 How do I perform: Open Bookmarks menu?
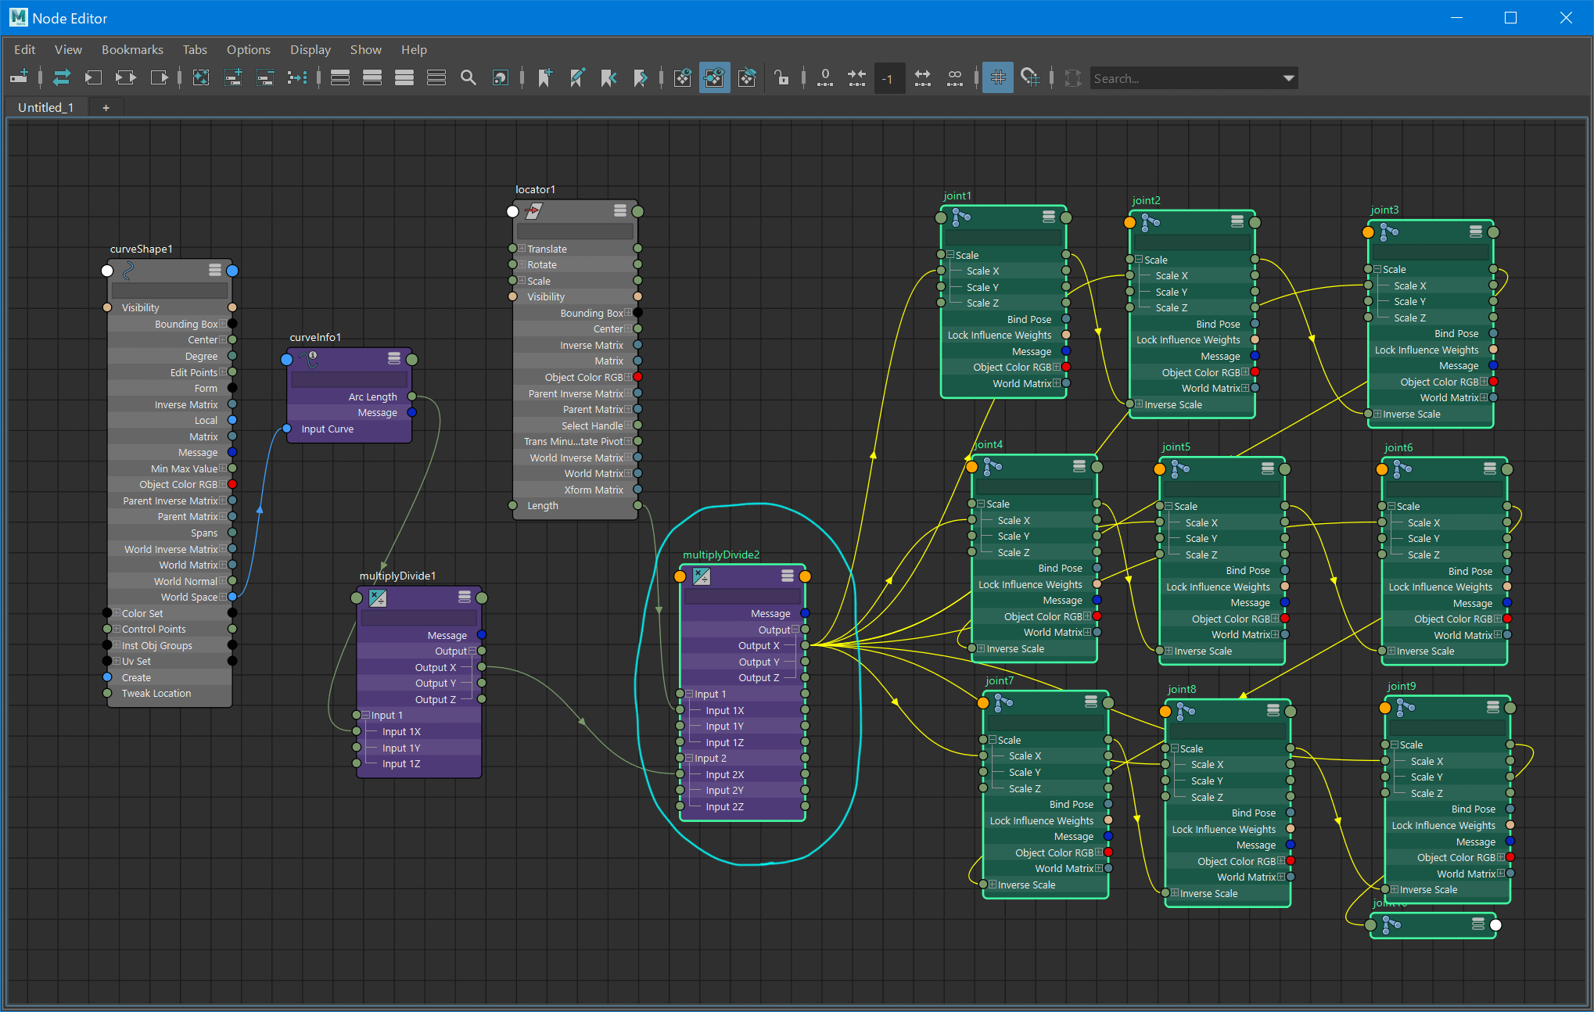point(132,49)
